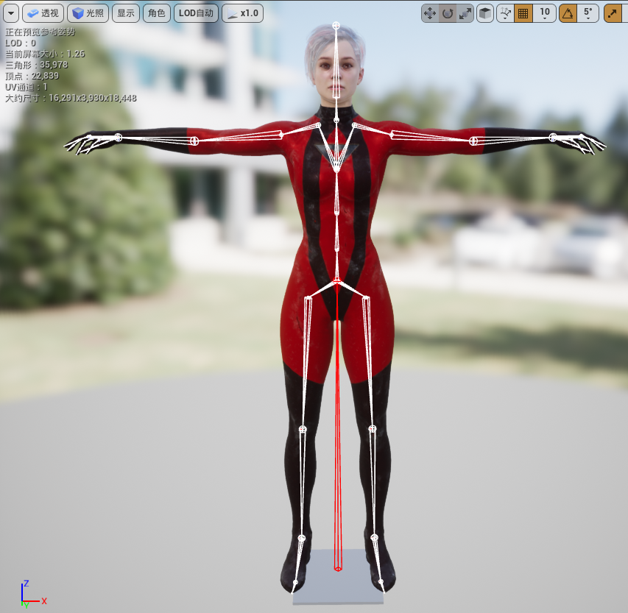628x613 pixels.
Task: Toggle the local/world coordinate cube icon
Action: click(x=485, y=13)
